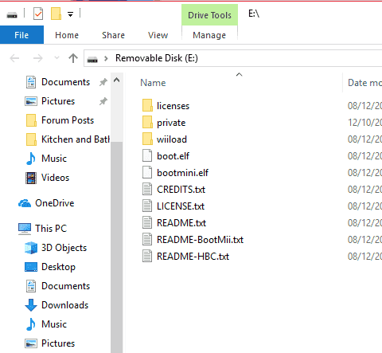Click the Properties icon in quick access toolbar
Viewport: 382px width, 353px height.
[x=38, y=14]
